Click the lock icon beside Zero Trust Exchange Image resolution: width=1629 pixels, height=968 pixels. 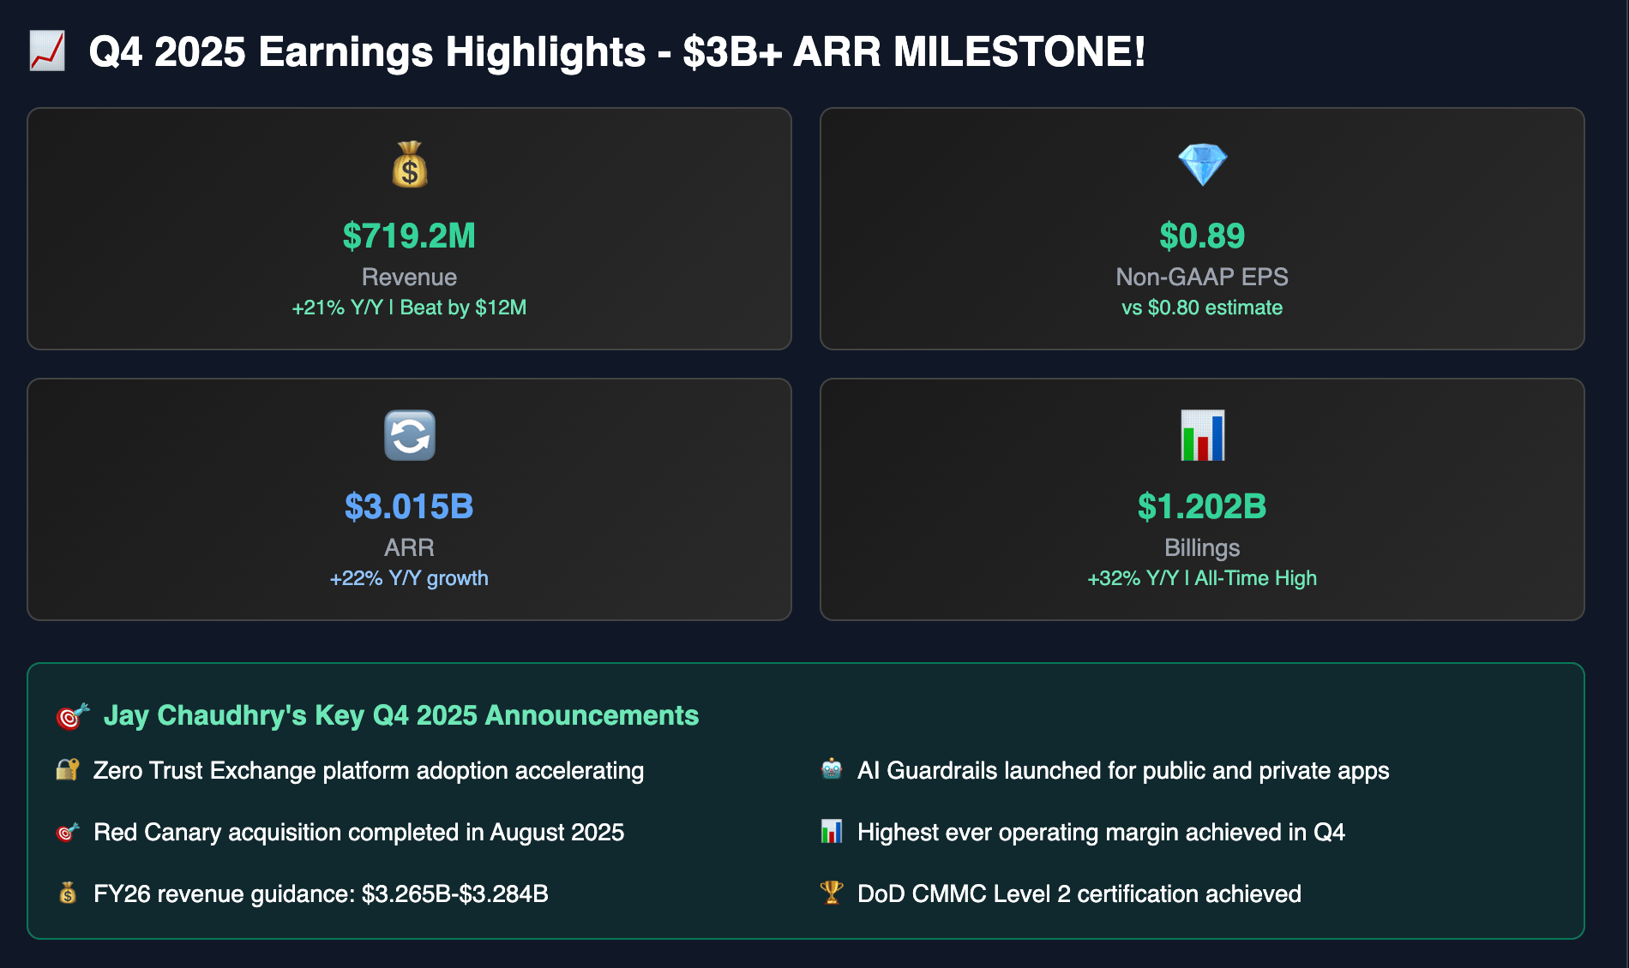pyautogui.click(x=68, y=769)
